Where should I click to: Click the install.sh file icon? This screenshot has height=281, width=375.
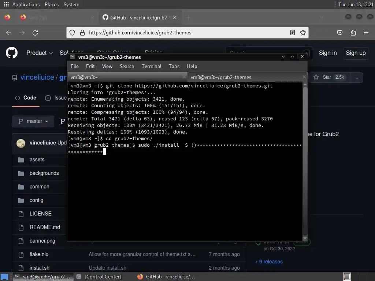21,268
